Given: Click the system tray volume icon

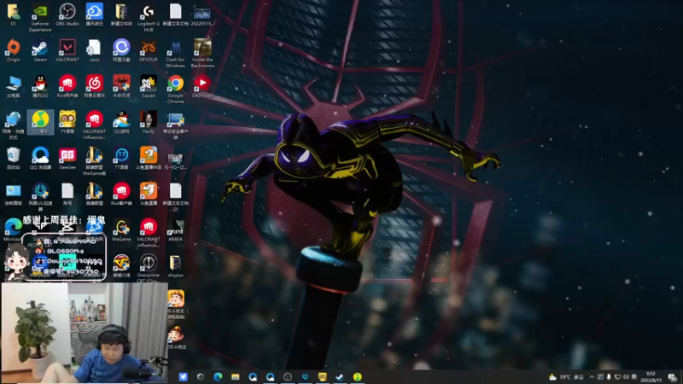Looking at the screenshot, I should point(626,377).
